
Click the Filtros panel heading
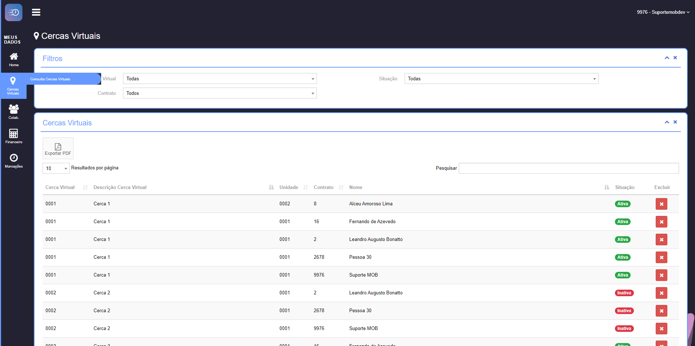[52, 59]
